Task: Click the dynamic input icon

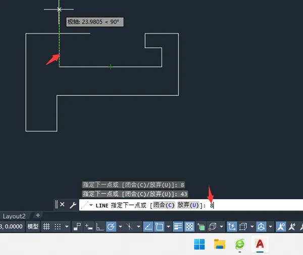Action: (89, 226)
